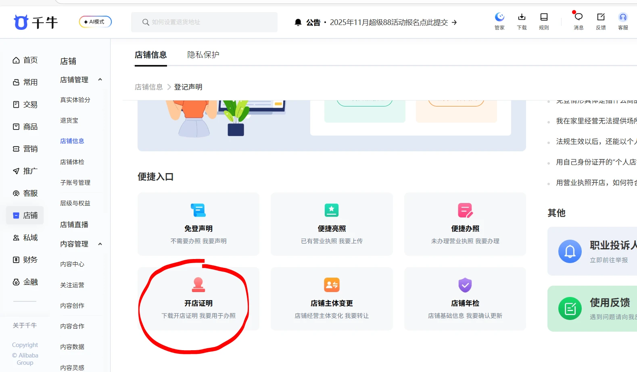Click the 店铺信息 breadcrumb link
This screenshot has height=372, width=637.
pos(148,87)
